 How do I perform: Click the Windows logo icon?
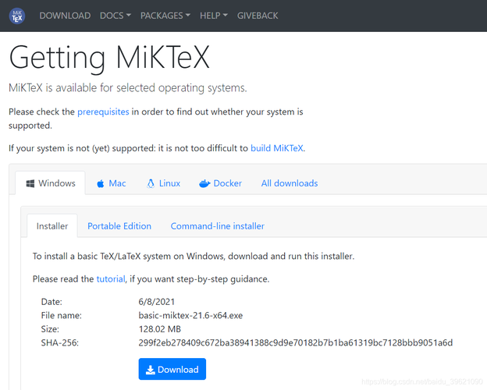click(30, 183)
